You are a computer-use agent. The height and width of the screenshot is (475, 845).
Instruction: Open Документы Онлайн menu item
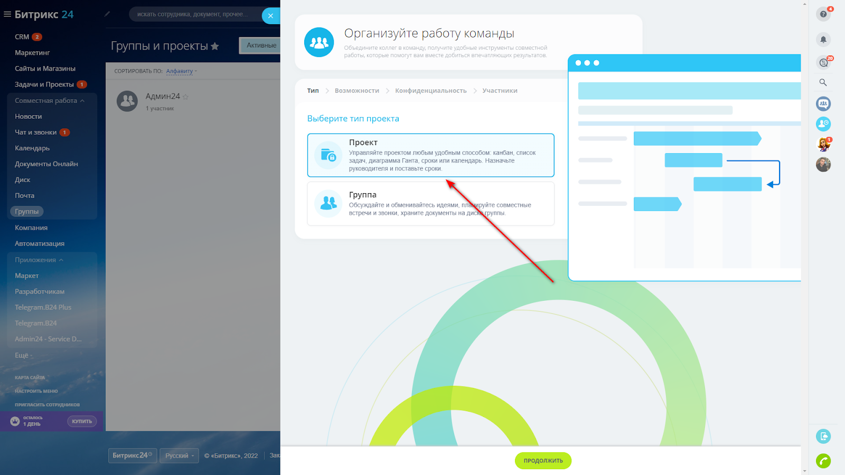pos(46,164)
